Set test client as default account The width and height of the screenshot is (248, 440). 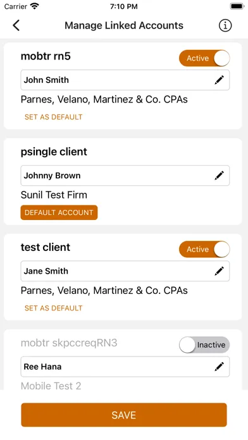[x=53, y=308]
